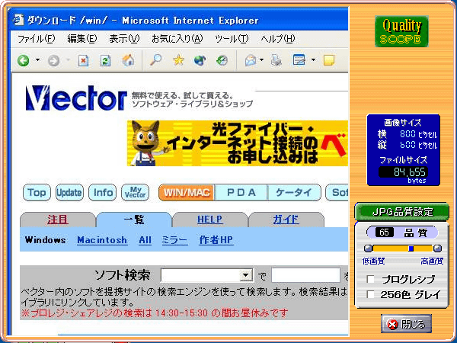Open the ファイル(F) menu
Viewport: 457px width, 343px height.
click(x=36, y=39)
